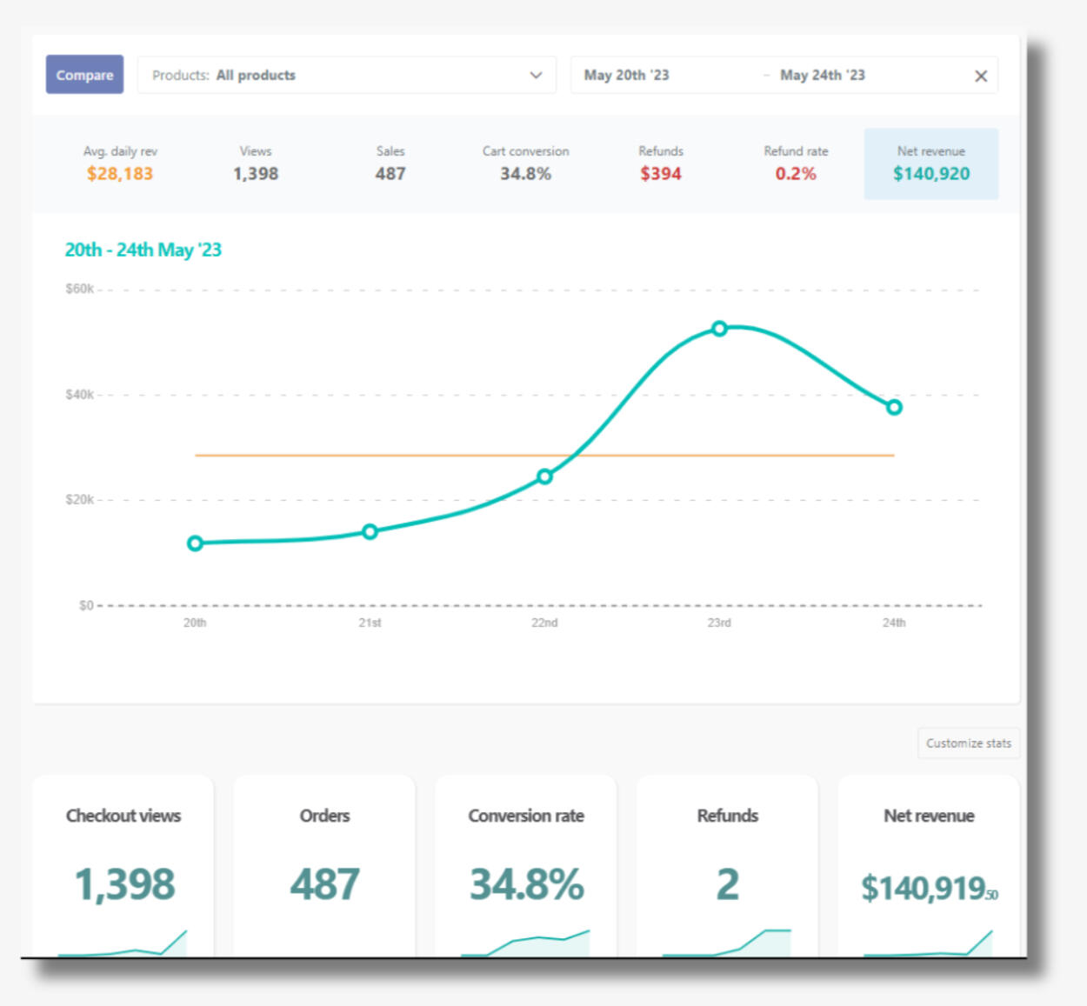Clear the date range with the X icon

tap(981, 76)
